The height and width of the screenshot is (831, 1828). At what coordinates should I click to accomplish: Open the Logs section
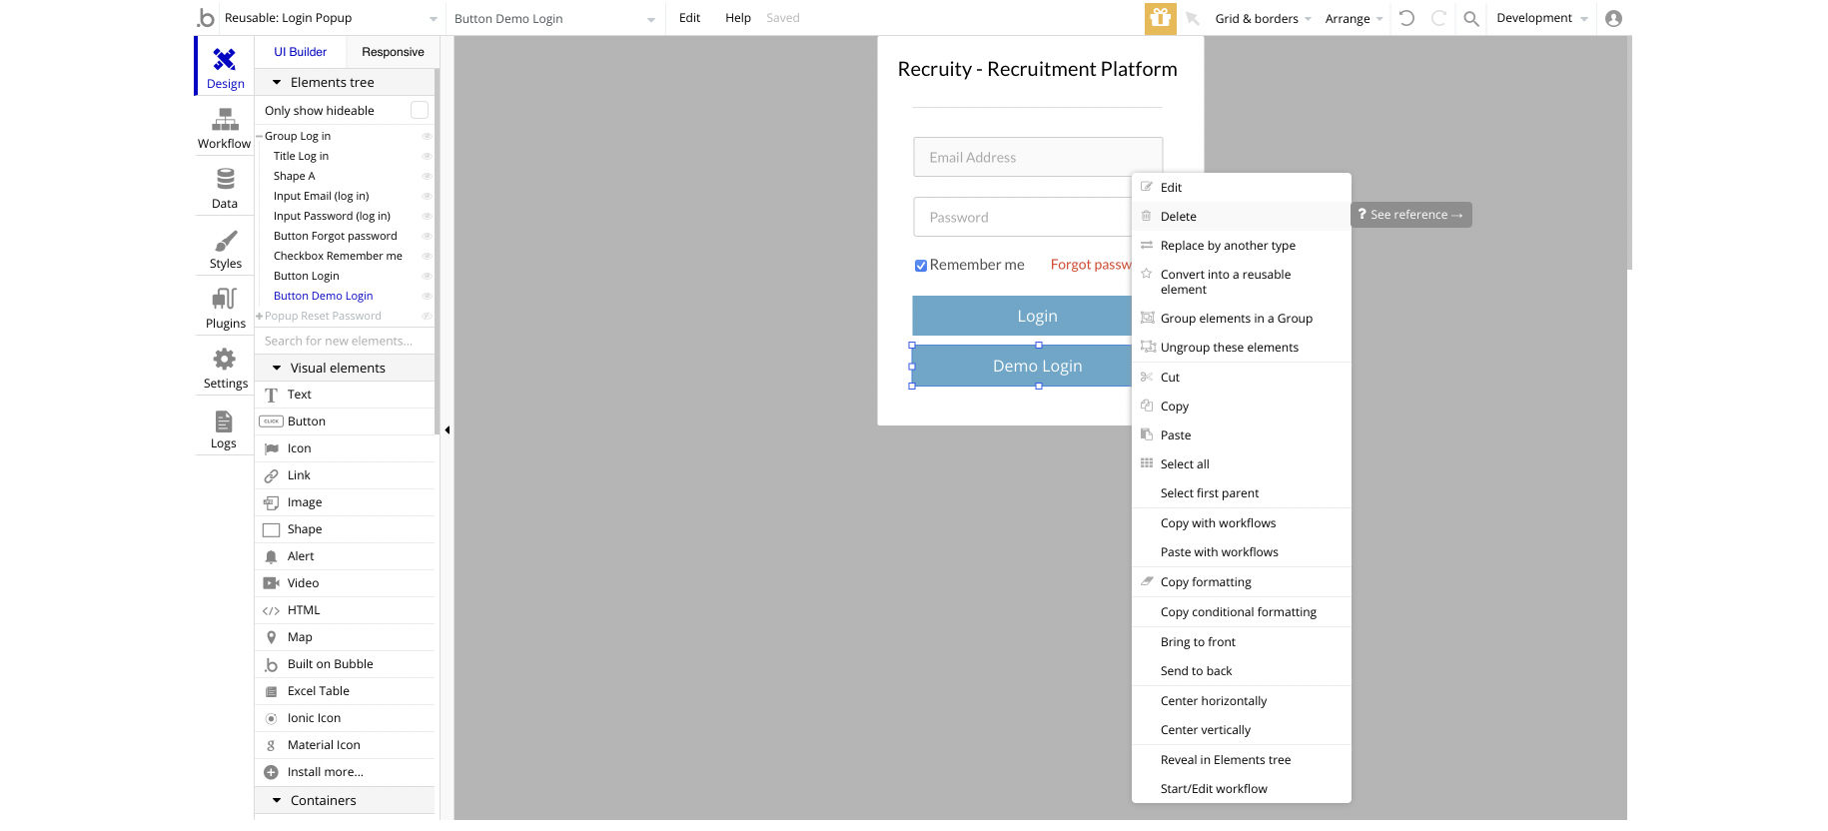coord(224,428)
